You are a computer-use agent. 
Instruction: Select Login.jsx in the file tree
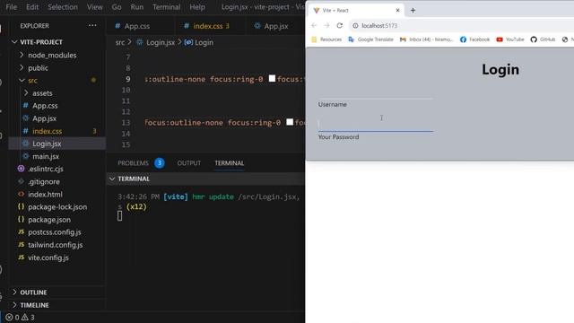47,144
